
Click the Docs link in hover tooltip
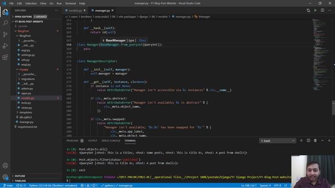click(142, 40)
